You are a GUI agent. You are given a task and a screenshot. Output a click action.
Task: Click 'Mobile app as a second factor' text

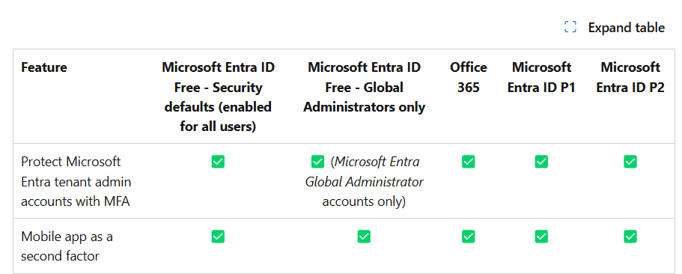point(67,246)
